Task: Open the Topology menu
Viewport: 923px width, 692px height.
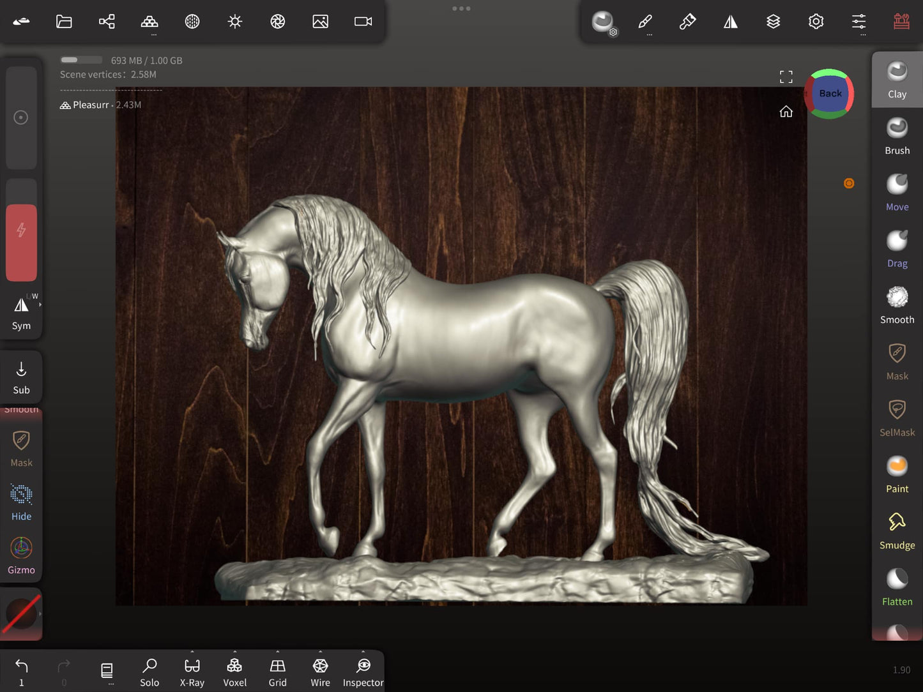Action: 149,22
